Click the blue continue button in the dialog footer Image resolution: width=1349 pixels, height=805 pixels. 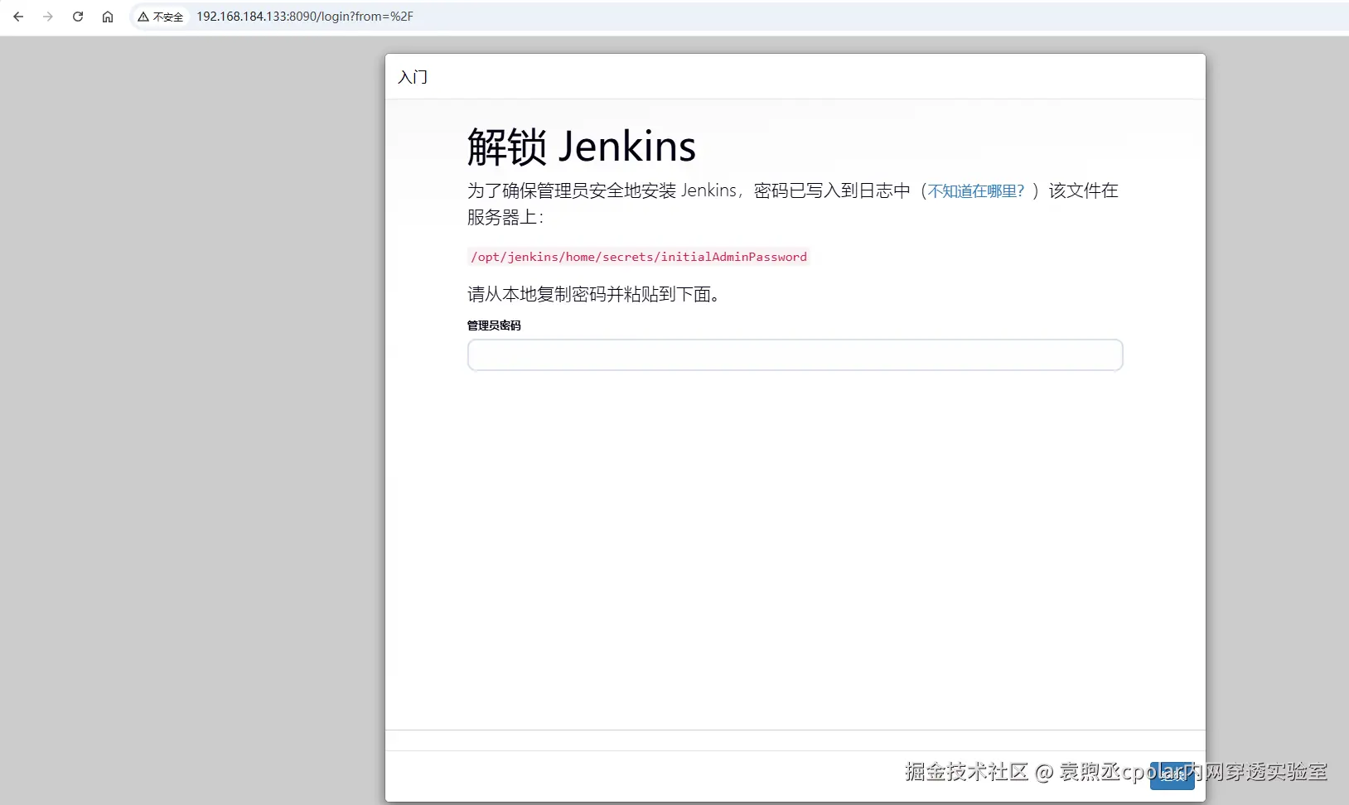click(1172, 775)
